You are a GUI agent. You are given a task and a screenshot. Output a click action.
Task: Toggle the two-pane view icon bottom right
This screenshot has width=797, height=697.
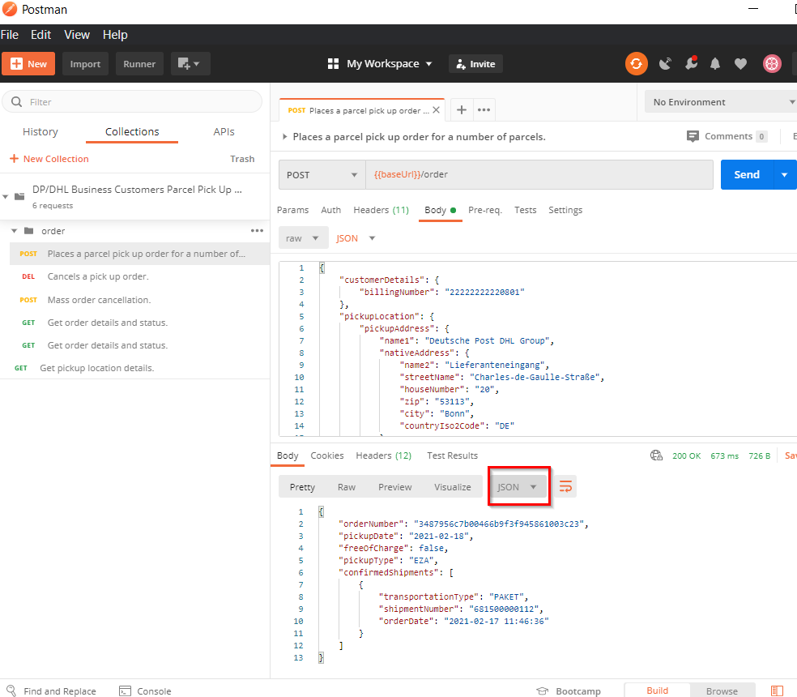tap(777, 691)
